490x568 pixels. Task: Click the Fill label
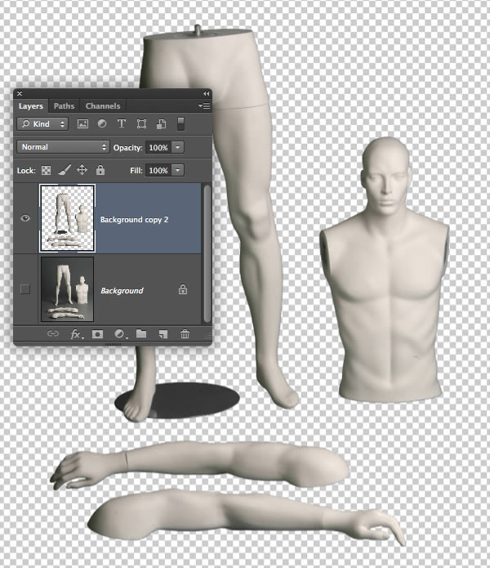[136, 171]
